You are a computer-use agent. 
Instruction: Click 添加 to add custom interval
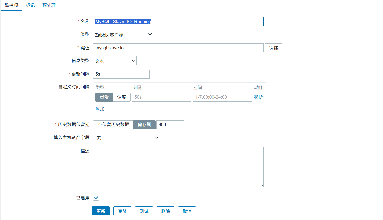(x=100, y=109)
